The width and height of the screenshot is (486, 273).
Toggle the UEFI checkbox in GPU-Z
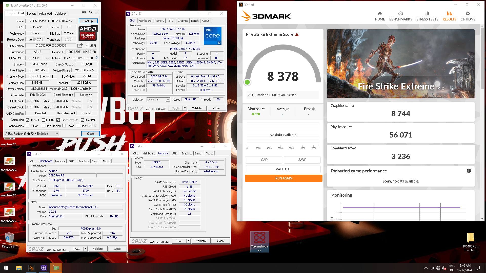tap(87, 46)
